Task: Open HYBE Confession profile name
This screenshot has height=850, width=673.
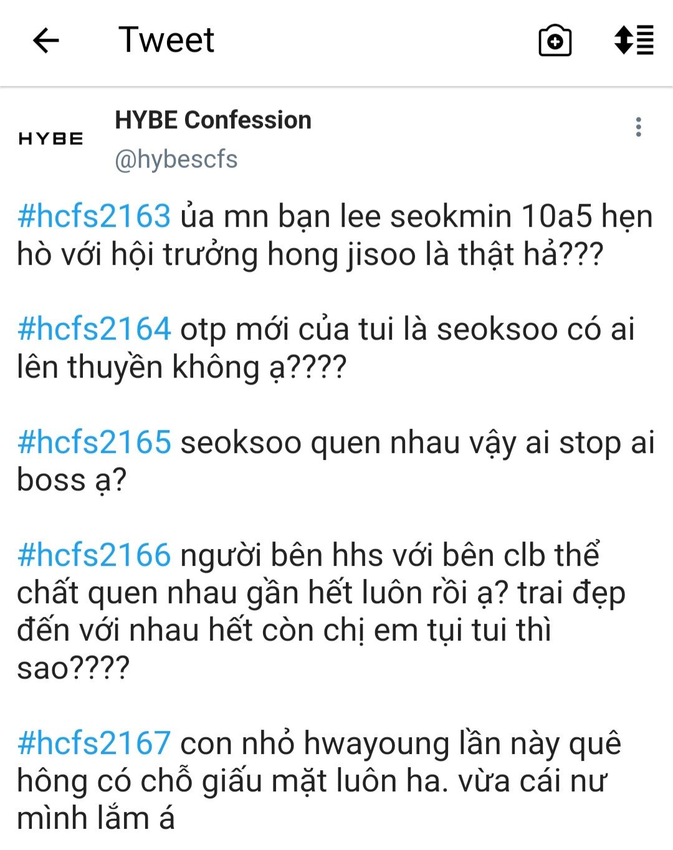Action: click(213, 120)
